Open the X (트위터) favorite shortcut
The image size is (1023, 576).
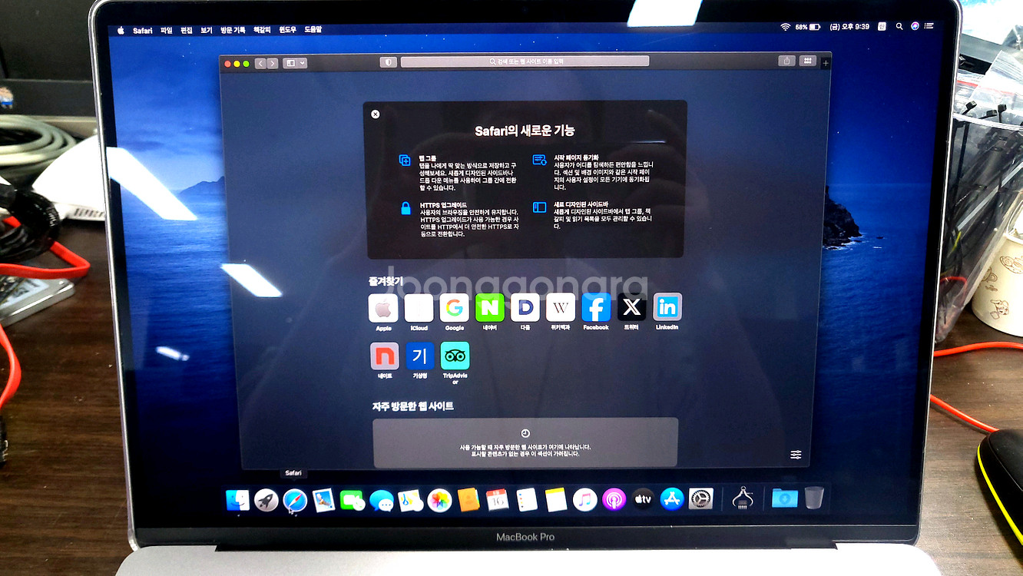[x=631, y=308]
